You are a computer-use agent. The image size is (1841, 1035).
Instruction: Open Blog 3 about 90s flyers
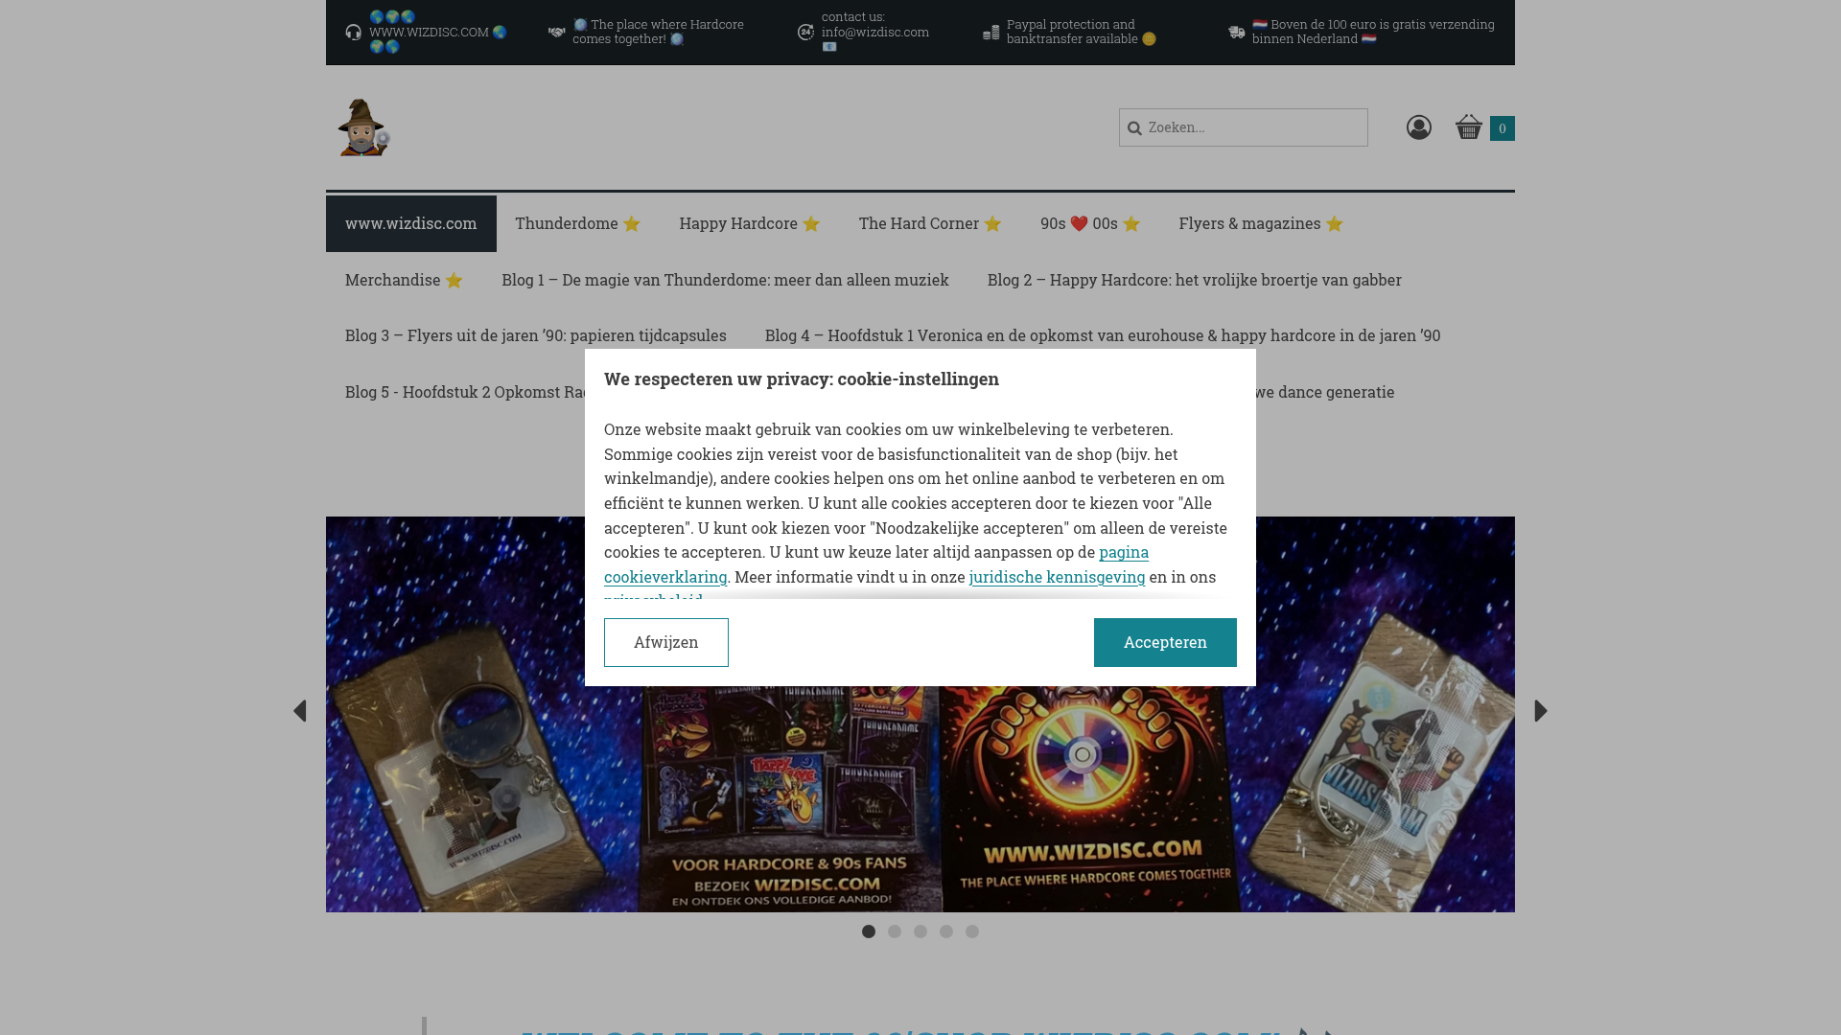click(x=536, y=335)
